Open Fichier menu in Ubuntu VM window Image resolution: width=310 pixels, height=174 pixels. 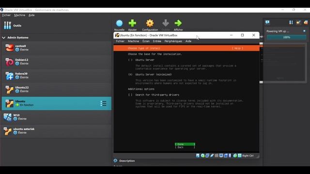pyautogui.click(x=120, y=41)
